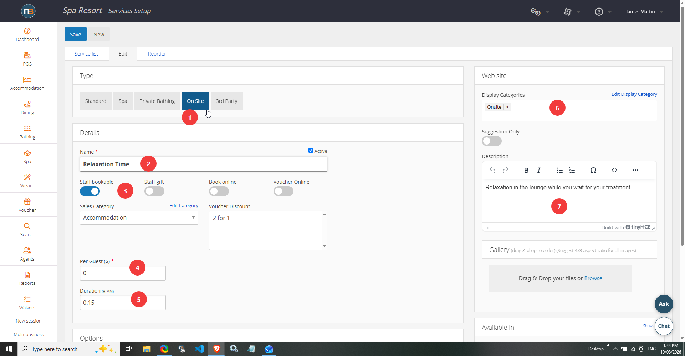Viewport: 685px width, 356px height.
Task: Open Agents section icon
Action: [x=27, y=254]
